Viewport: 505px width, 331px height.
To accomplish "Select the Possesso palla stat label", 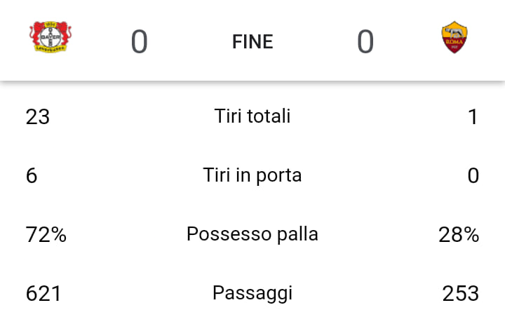I will (x=252, y=234).
